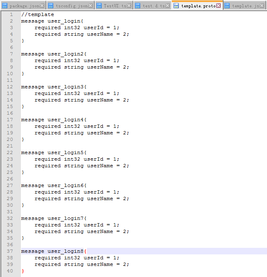The width and height of the screenshot is (267, 277).
Task: Click 'message user_login4{' text
Action: point(54,120)
